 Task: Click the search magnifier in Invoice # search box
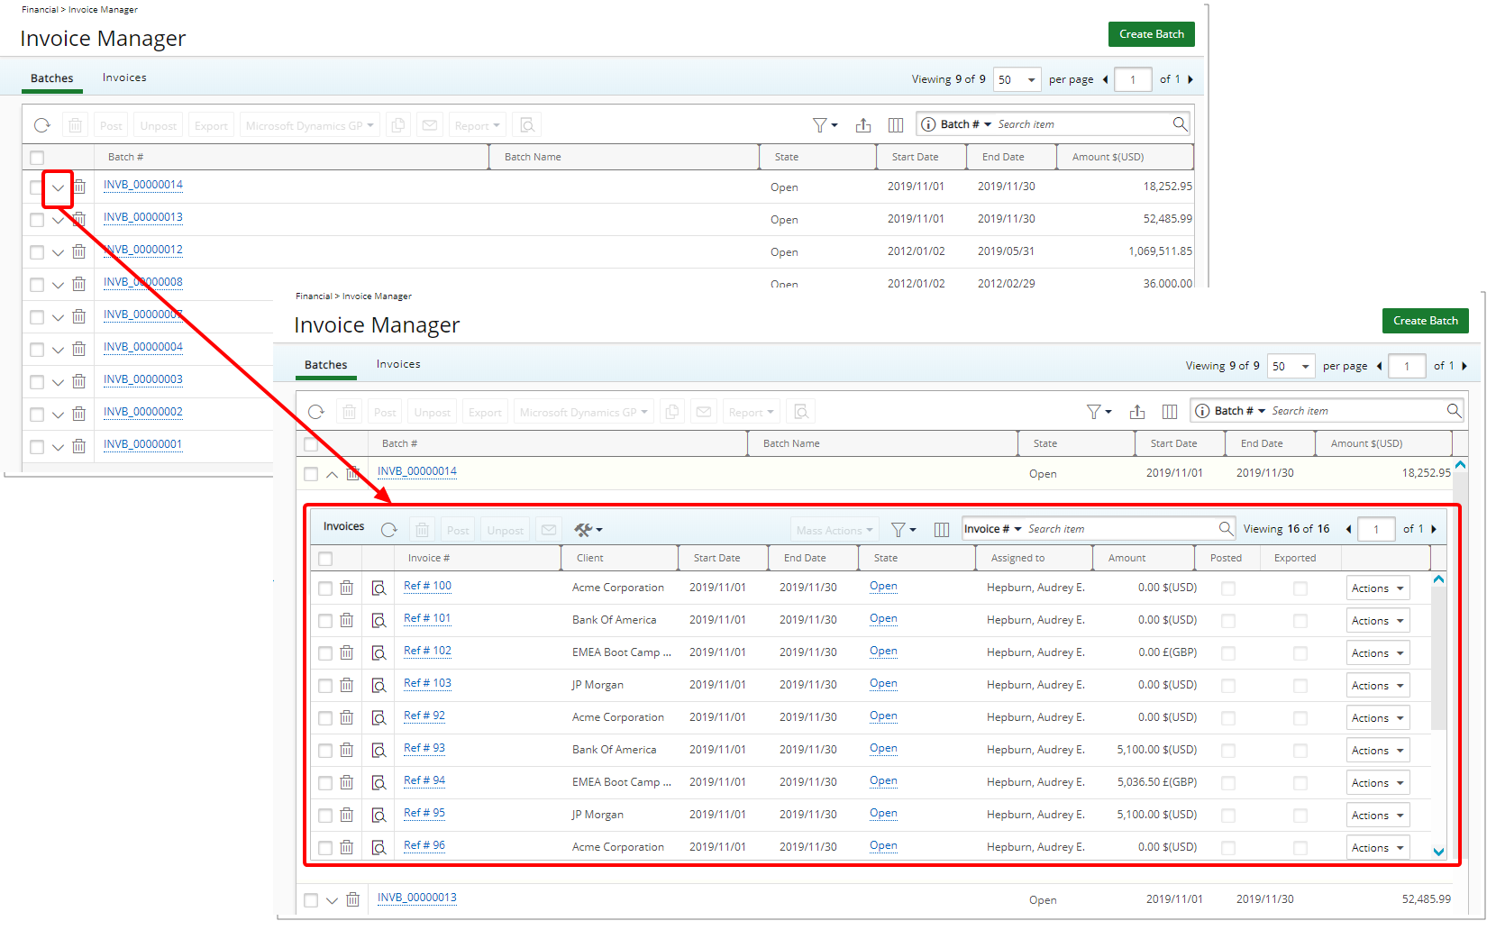coord(1226,528)
